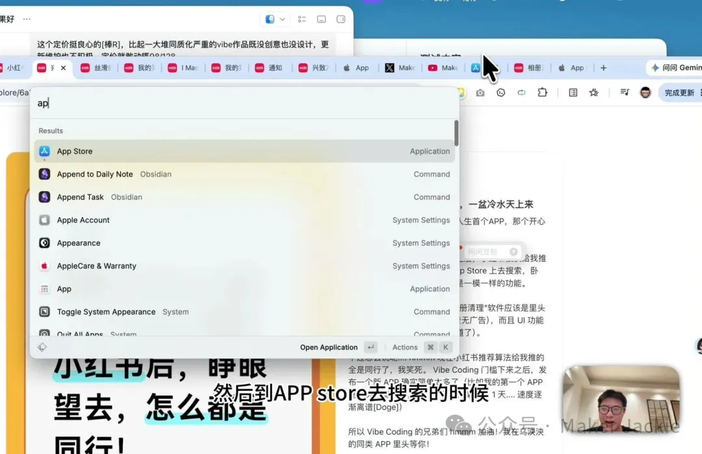Close the active browser tab
The height and width of the screenshot is (454, 702).
(x=63, y=68)
